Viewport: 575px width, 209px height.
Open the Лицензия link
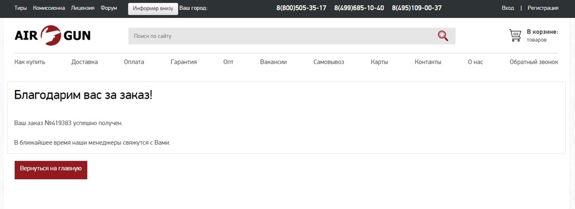point(83,8)
